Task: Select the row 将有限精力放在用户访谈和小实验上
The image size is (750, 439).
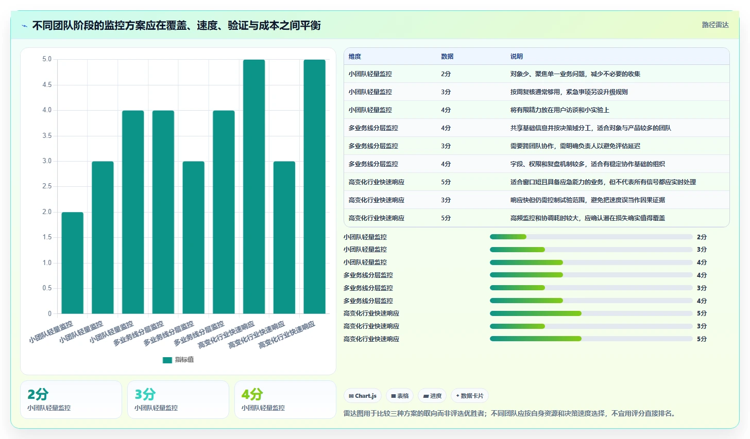Action: [536, 110]
